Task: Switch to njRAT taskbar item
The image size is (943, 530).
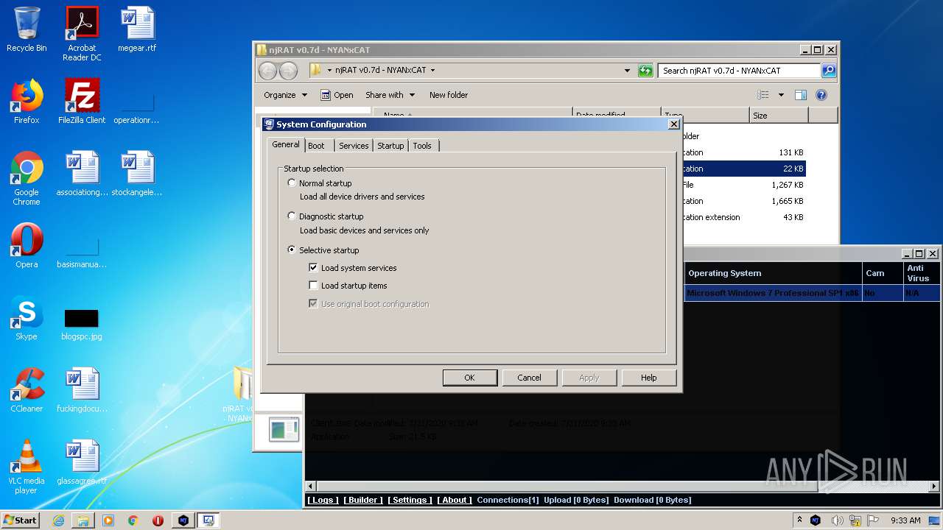Action: tap(183, 520)
